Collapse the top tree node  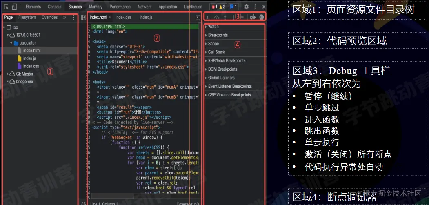coord(4,27)
